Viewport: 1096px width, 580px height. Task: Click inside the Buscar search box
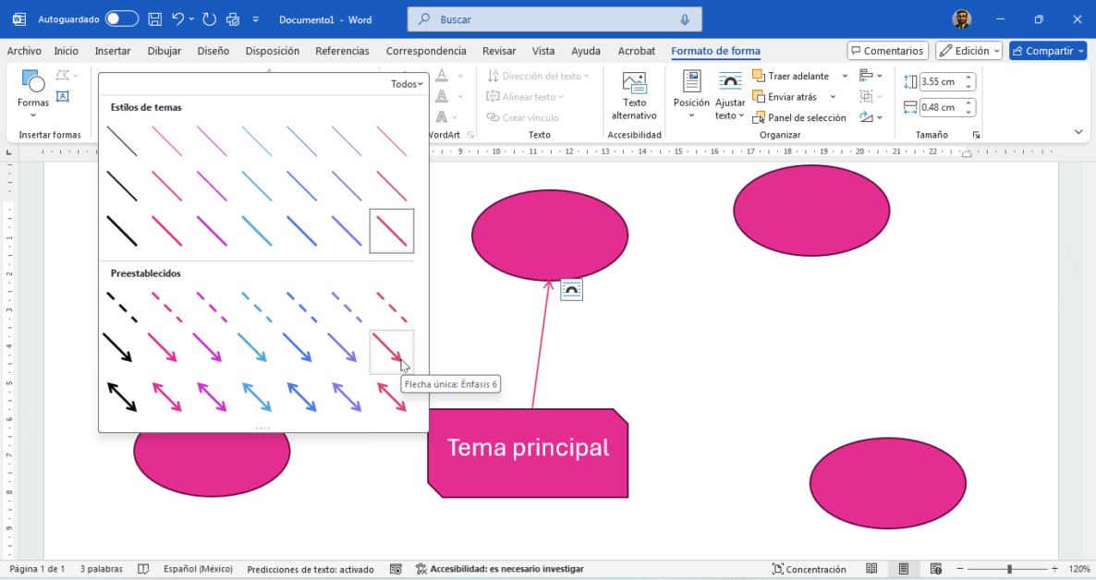tap(554, 19)
